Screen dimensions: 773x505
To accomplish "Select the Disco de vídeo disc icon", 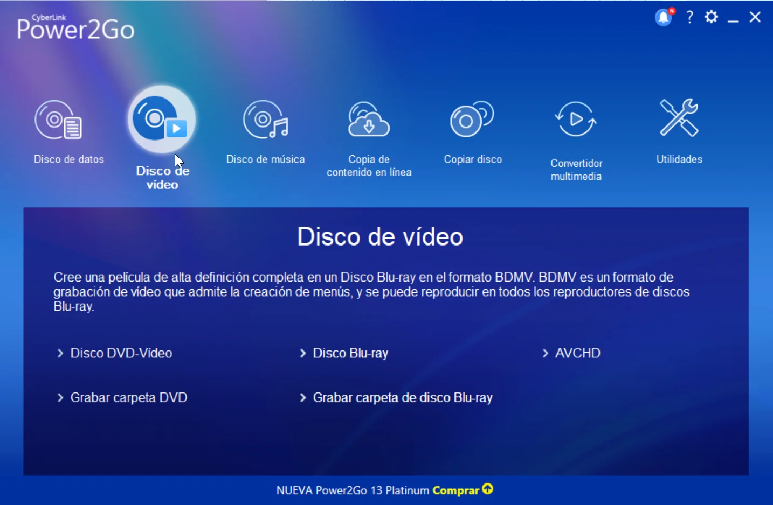I will click(160, 118).
